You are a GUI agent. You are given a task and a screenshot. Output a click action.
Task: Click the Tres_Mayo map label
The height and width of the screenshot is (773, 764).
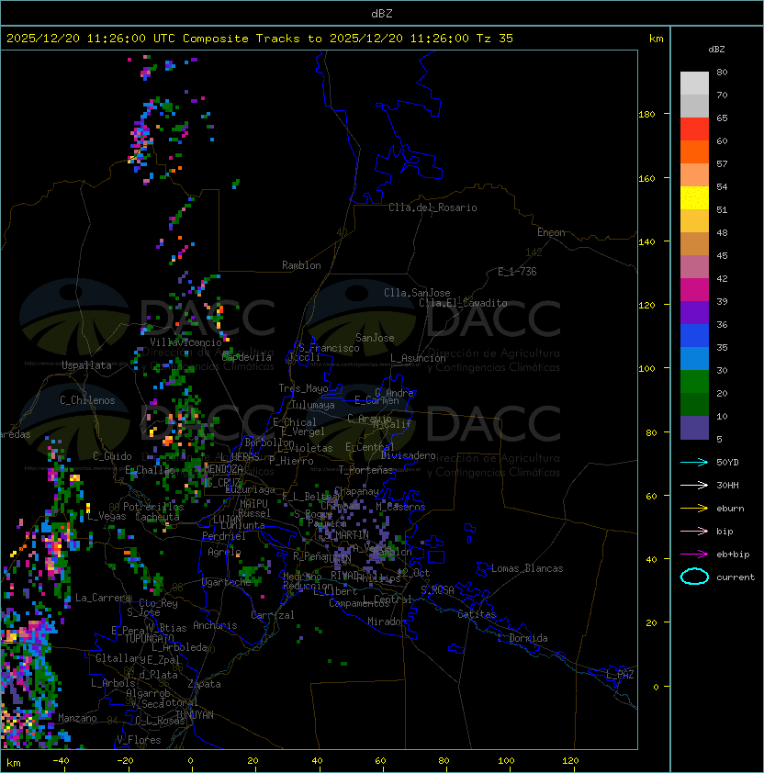point(303,388)
